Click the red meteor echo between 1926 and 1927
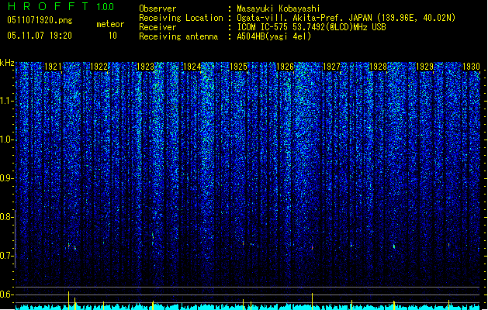Image resolution: width=488 pixels, height=310 pixels. point(312,247)
